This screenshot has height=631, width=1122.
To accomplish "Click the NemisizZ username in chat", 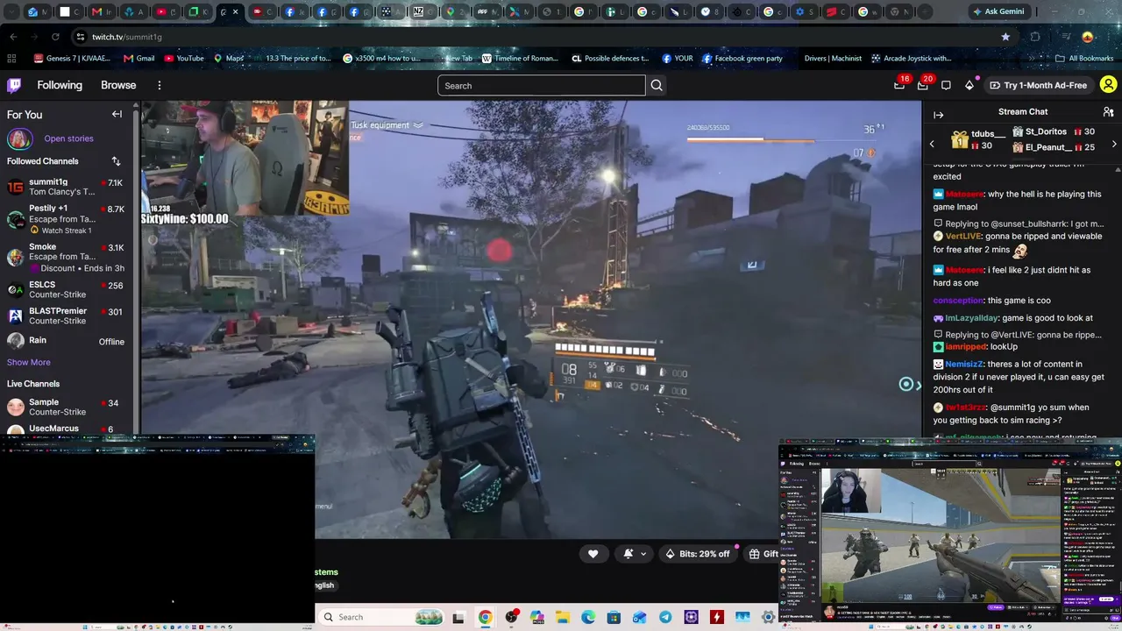I will tap(965, 364).
